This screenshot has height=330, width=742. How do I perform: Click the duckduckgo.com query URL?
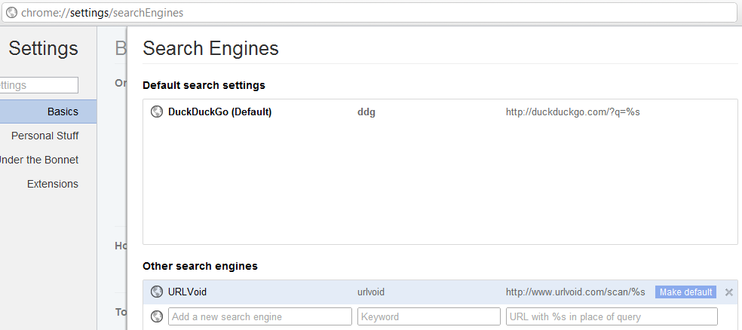click(572, 112)
